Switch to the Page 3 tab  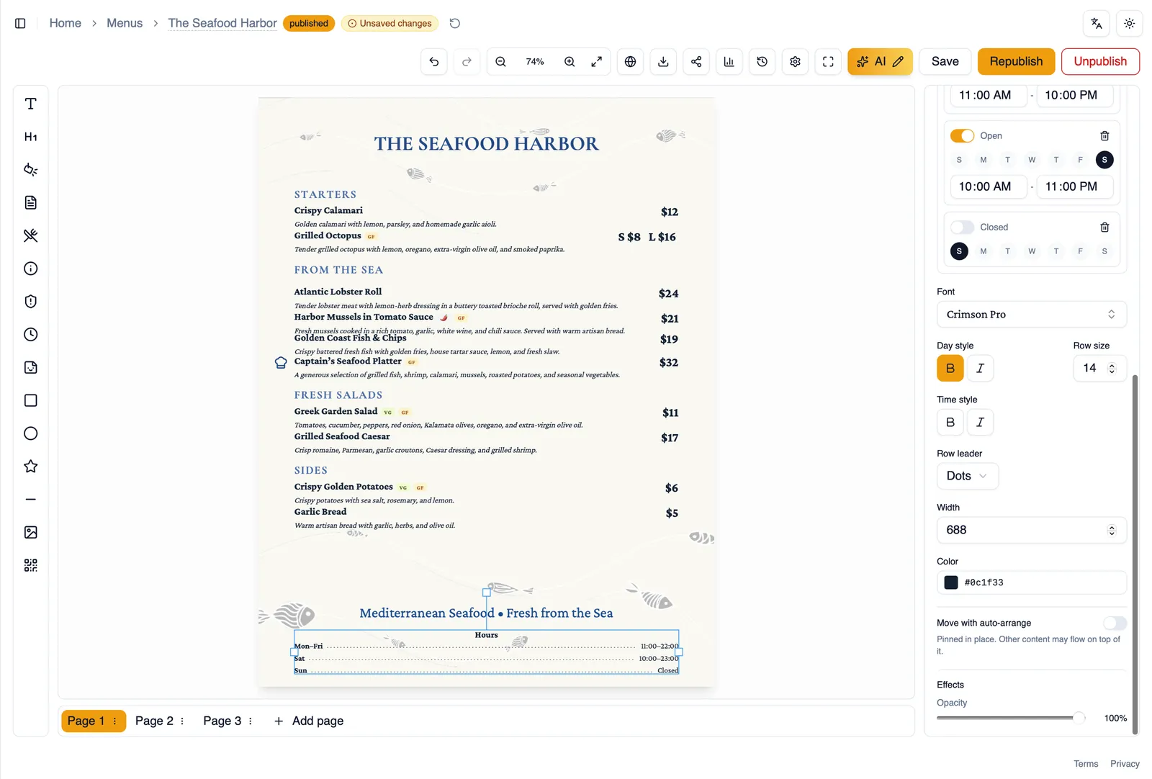coord(222,721)
